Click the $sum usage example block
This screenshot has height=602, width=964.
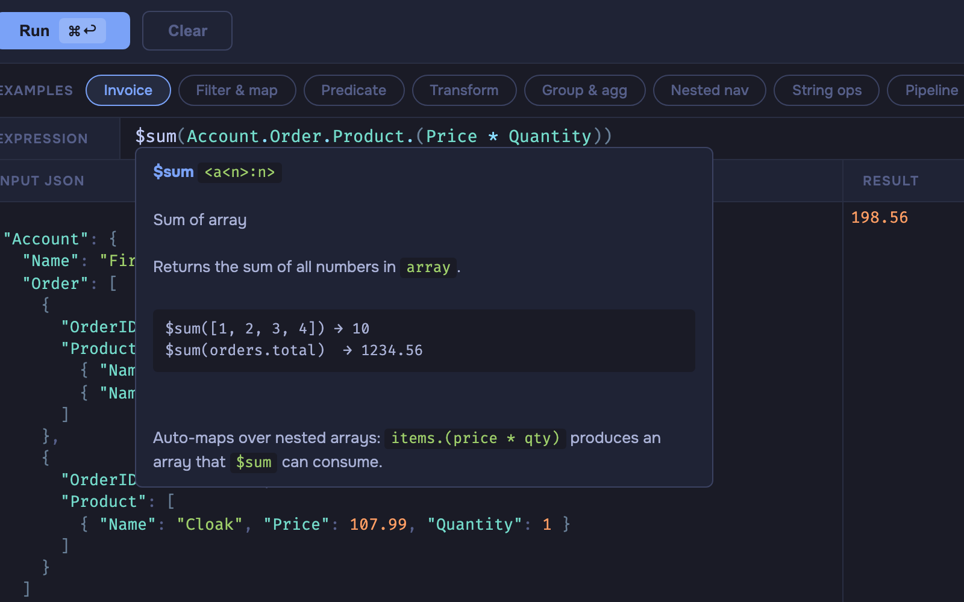click(424, 340)
